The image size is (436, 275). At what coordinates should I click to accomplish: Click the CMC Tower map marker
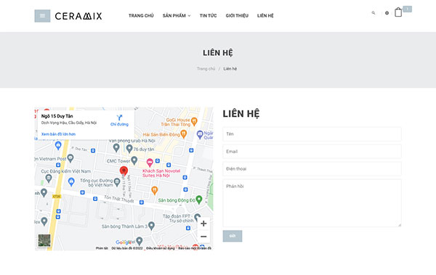coord(134,160)
